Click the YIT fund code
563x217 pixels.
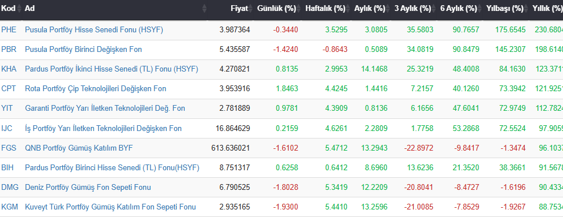click(x=7, y=108)
